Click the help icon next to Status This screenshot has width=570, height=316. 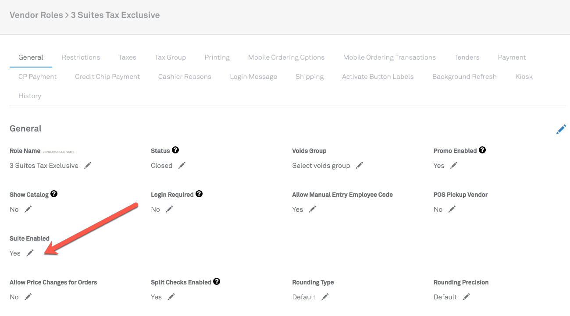pyautogui.click(x=175, y=150)
